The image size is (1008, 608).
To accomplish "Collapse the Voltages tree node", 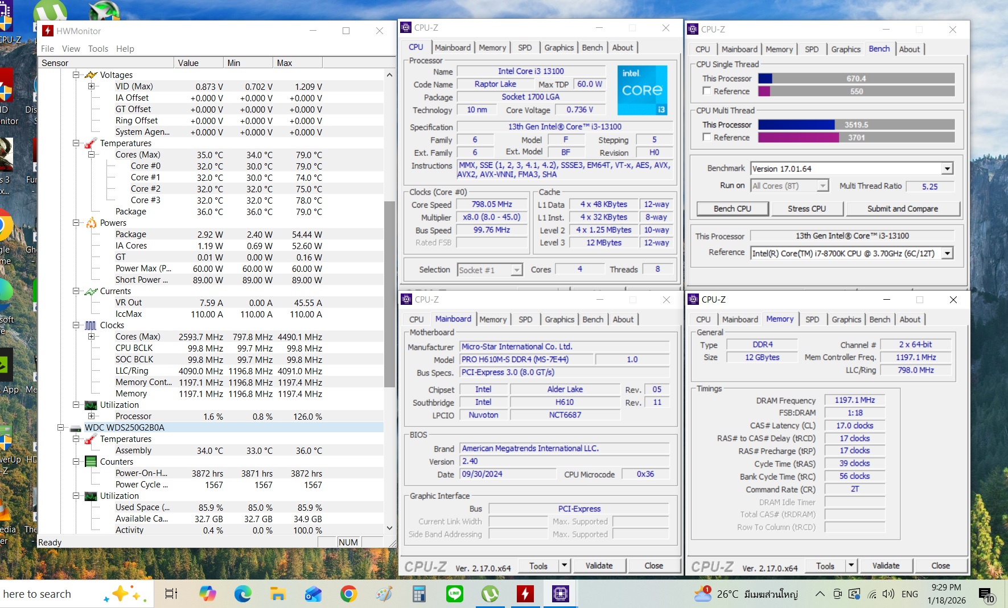I will click(x=76, y=75).
